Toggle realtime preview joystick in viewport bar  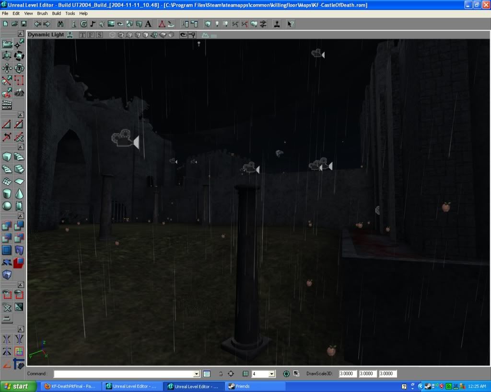[x=70, y=34]
